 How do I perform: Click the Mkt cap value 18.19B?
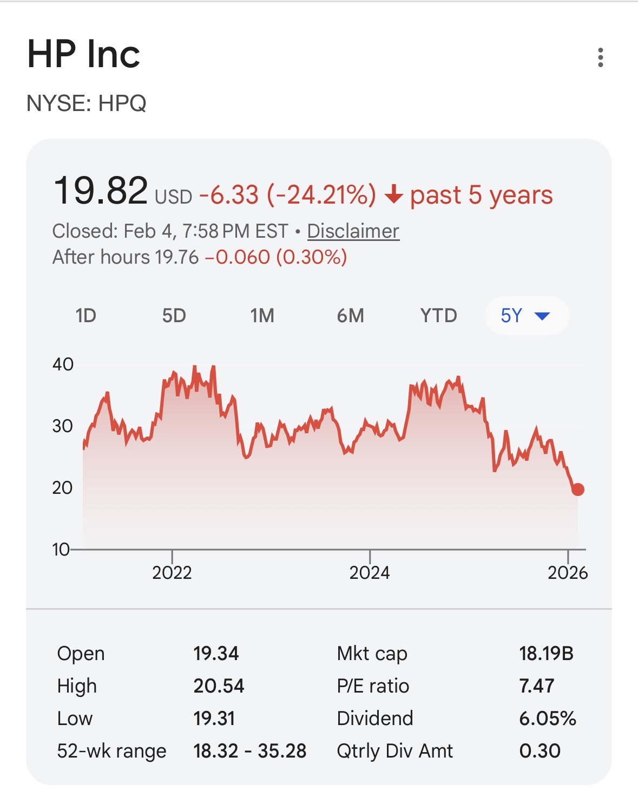tap(546, 654)
